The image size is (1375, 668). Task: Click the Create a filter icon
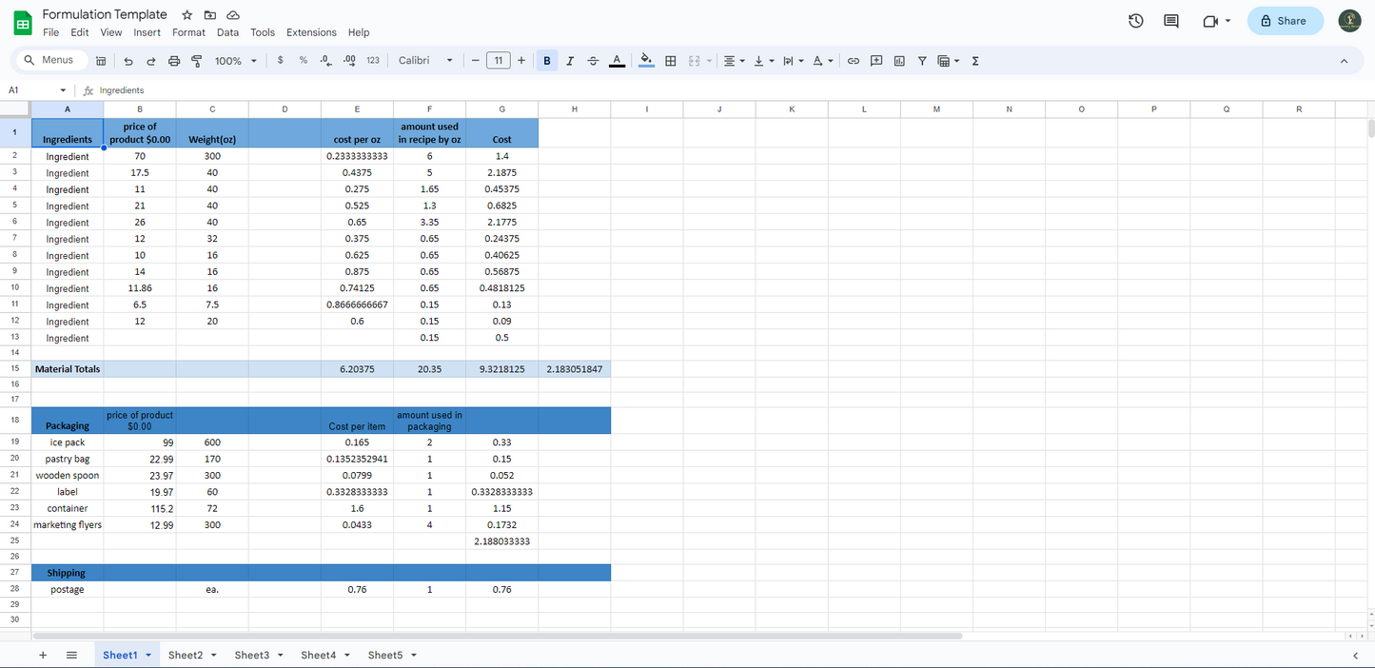tap(922, 61)
